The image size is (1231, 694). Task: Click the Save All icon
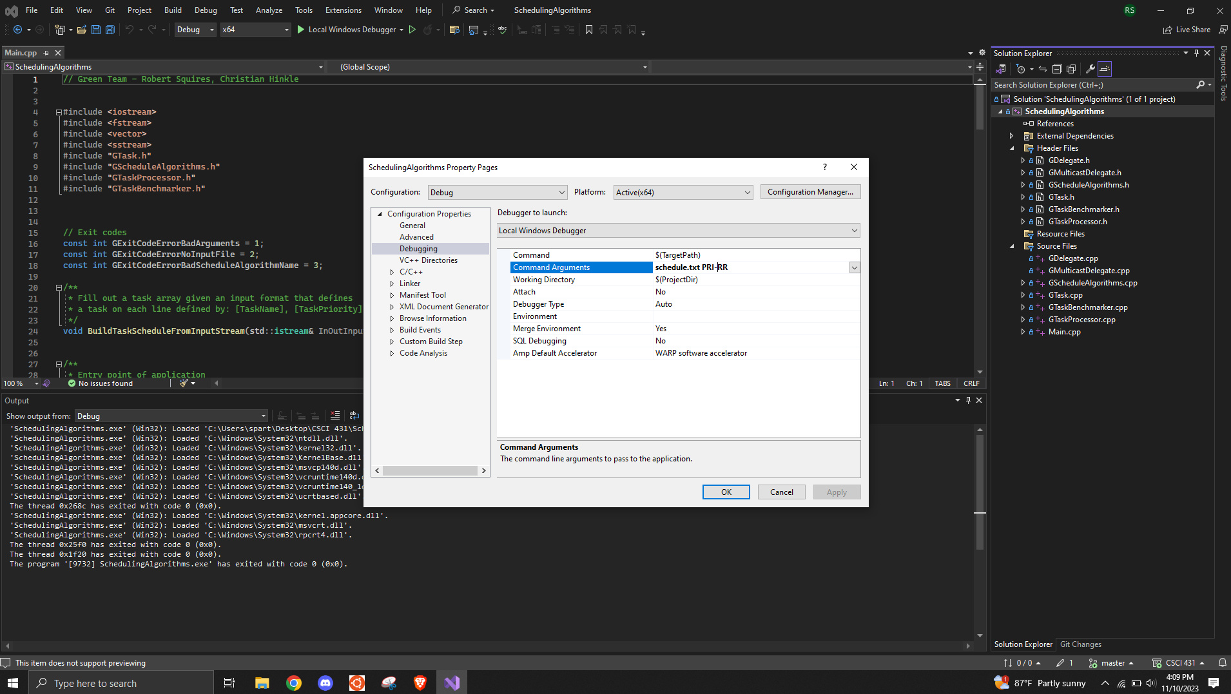tap(110, 30)
